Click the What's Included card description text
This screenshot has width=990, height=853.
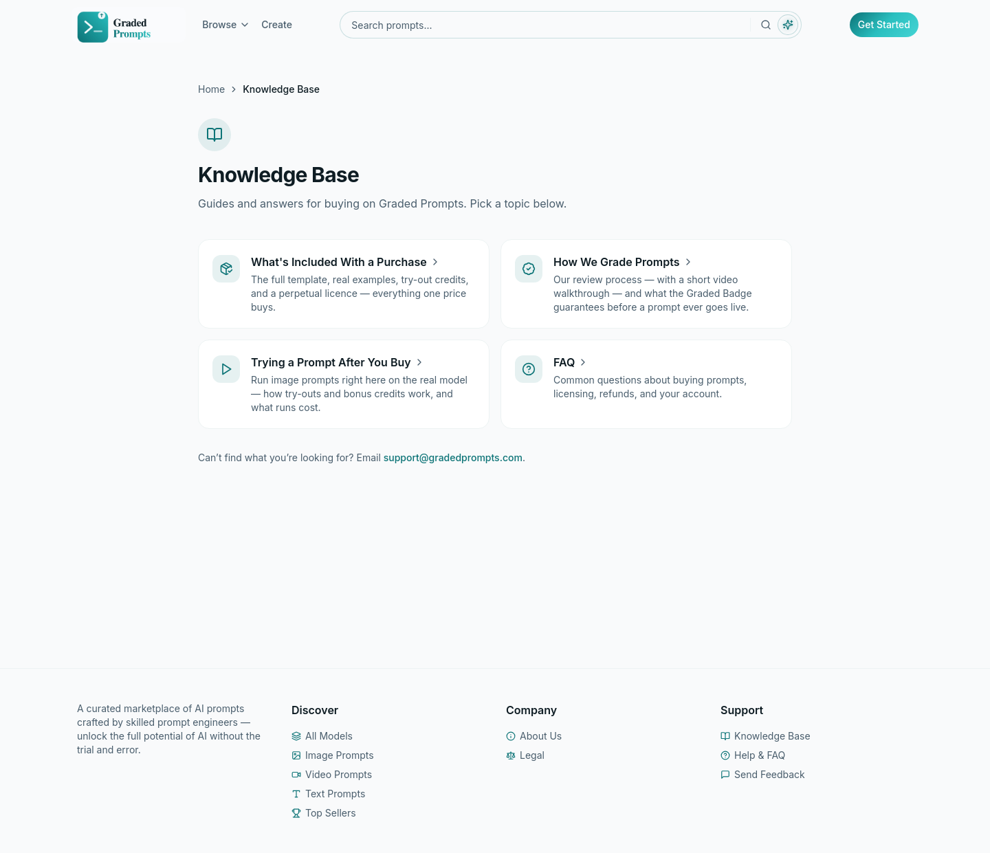pyautogui.click(x=360, y=293)
